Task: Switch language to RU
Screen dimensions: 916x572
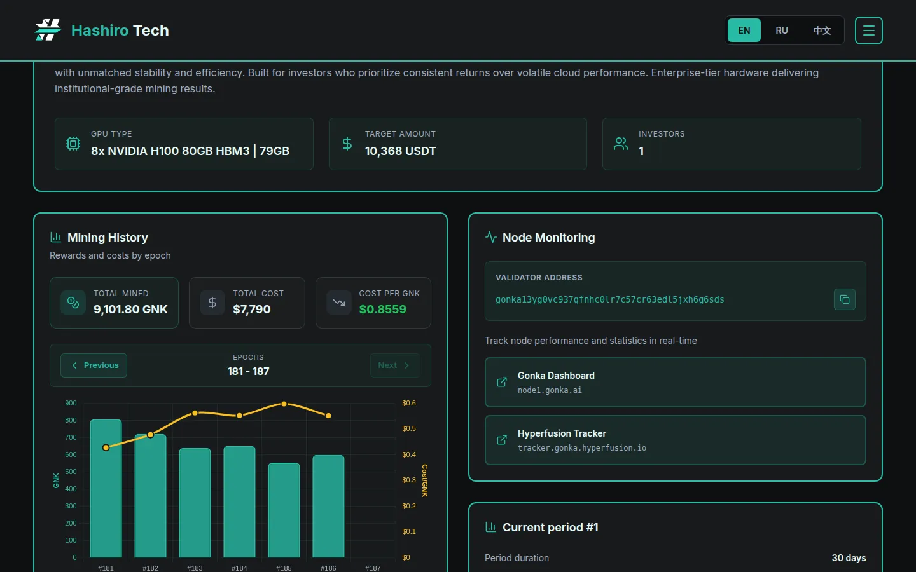Action: click(782, 31)
